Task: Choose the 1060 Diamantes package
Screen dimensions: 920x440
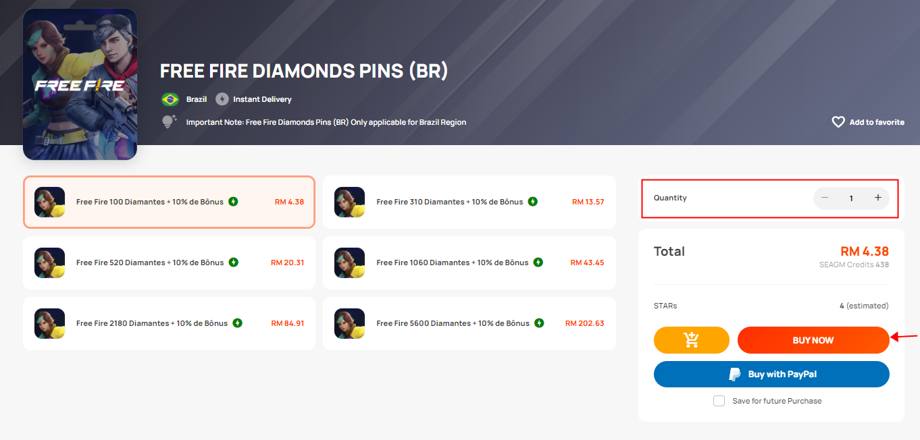Action: pos(469,263)
